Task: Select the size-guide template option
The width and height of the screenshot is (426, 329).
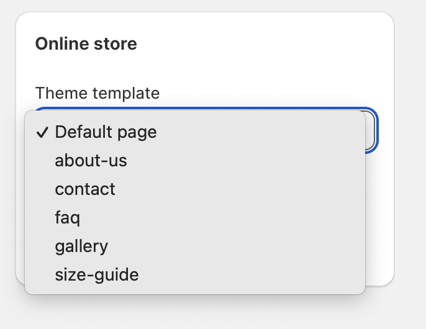Action: point(96,274)
